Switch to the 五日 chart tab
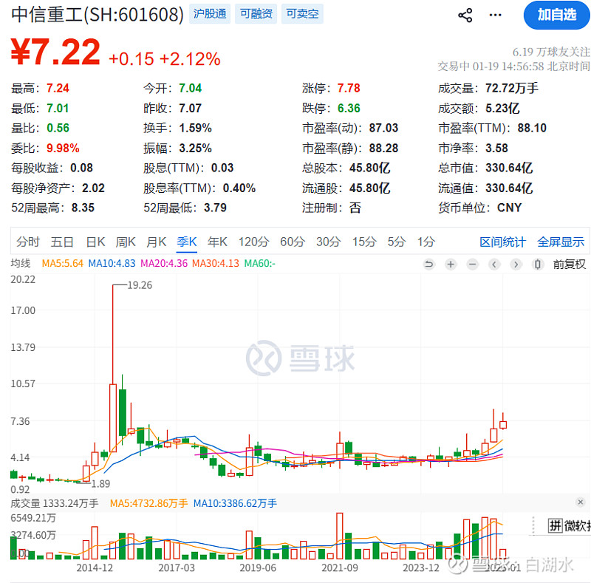This screenshot has height=583, width=591. [x=62, y=242]
